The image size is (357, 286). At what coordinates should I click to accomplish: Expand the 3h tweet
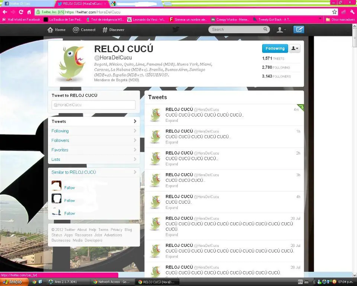click(172, 186)
